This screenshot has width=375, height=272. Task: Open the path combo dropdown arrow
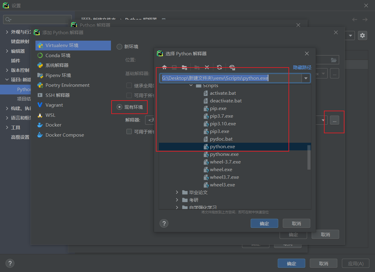[306, 79]
